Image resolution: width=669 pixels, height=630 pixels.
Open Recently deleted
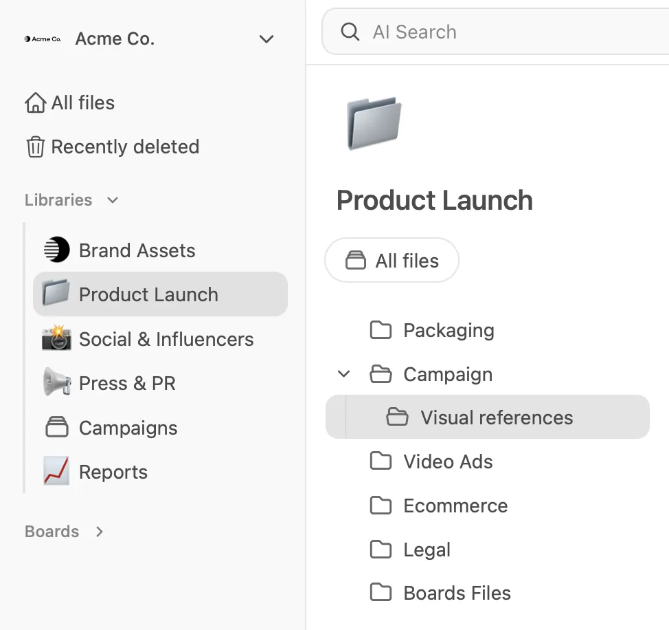tap(125, 147)
